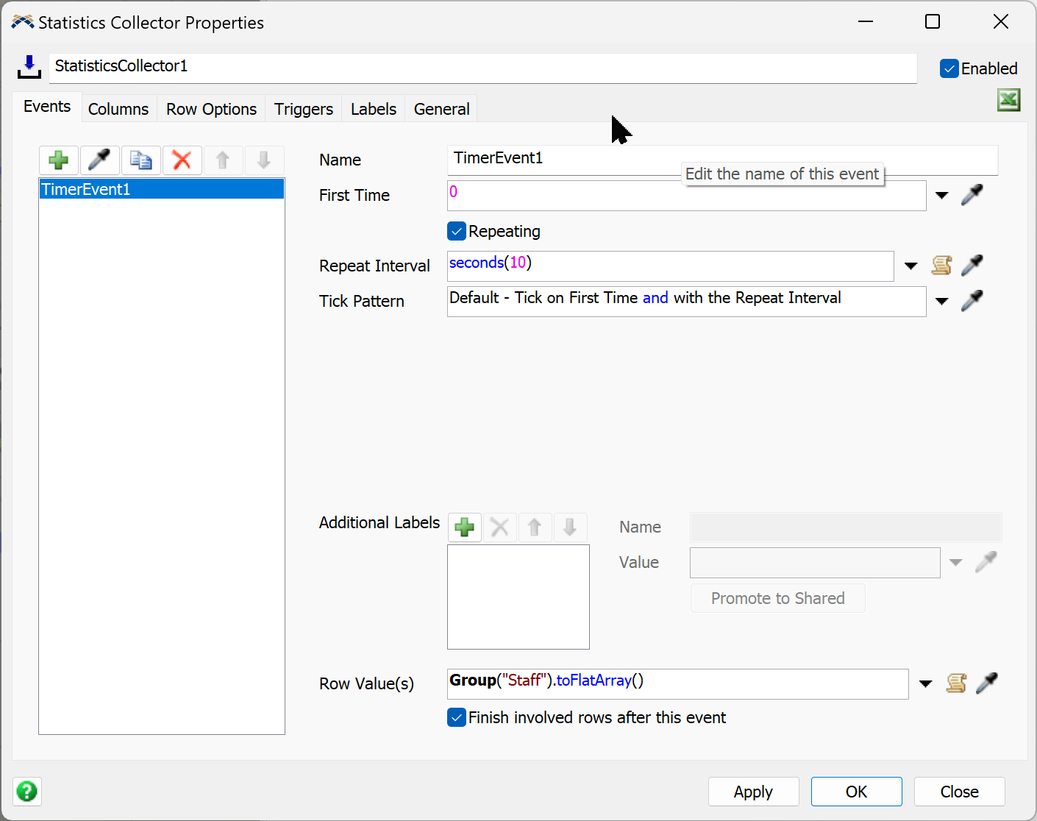The height and width of the screenshot is (821, 1037).
Task: Open the help question mark icon
Action: pyautogui.click(x=27, y=792)
